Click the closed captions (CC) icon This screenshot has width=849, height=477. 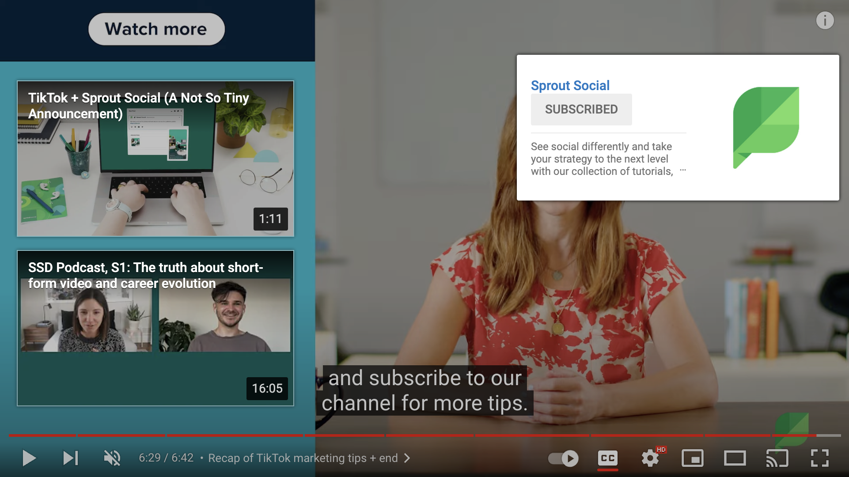(x=608, y=457)
